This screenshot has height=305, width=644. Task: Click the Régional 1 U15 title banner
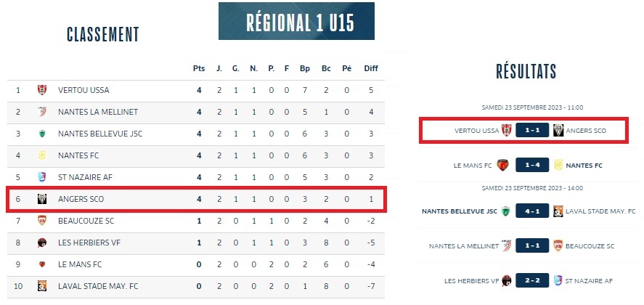tap(296, 21)
